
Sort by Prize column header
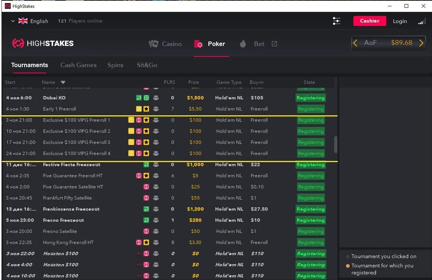pyautogui.click(x=194, y=82)
